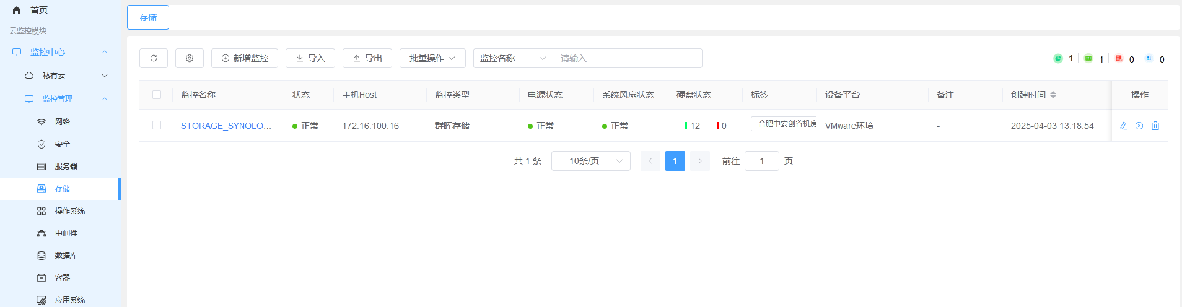Click the 应用系统 icon

(x=42, y=300)
